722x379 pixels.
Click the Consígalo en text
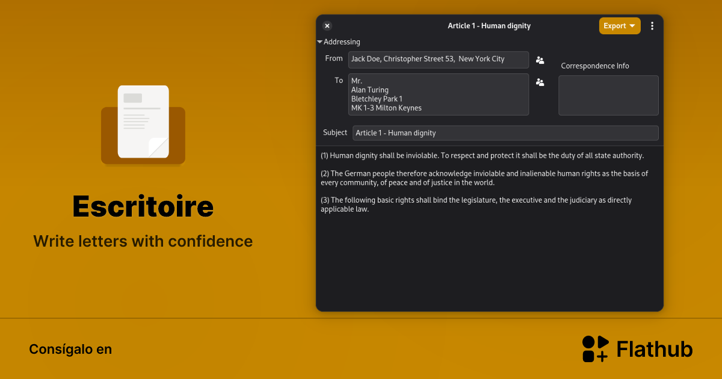[70, 349]
